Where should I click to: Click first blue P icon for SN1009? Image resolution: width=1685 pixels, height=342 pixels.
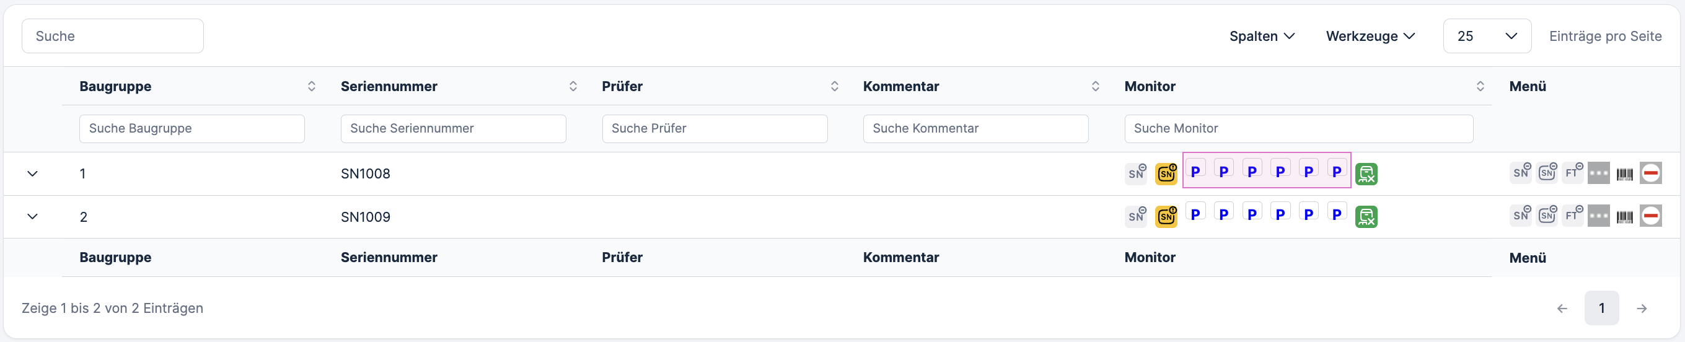pyautogui.click(x=1195, y=214)
